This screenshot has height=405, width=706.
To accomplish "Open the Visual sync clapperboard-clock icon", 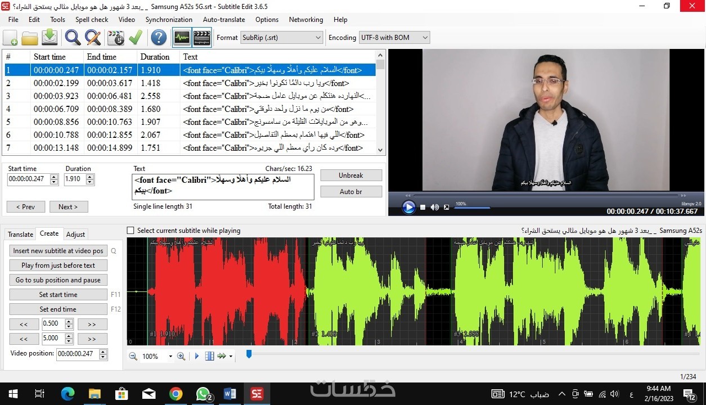I will pyautogui.click(x=115, y=38).
